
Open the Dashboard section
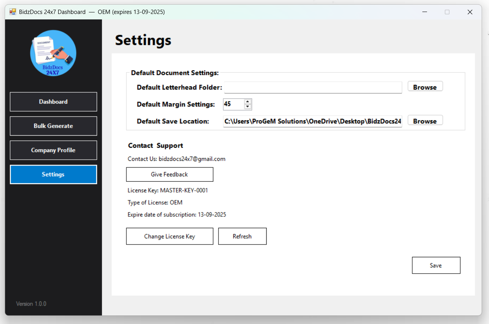pyautogui.click(x=53, y=102)
